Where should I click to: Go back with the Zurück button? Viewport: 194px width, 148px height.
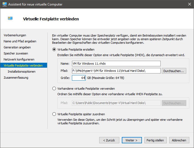(x=109, y=140)
